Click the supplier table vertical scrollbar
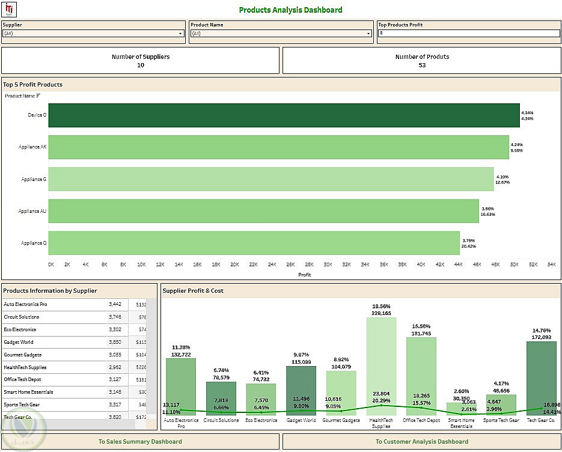Viewport: 562px width, 452px height. click(151, 358)
